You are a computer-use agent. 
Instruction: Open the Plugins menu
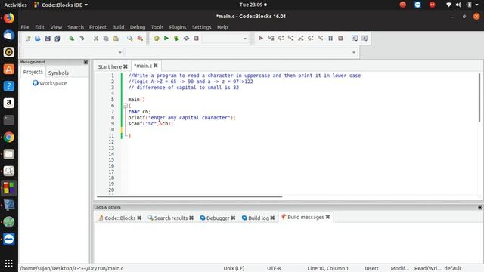[x=178, y=27]
